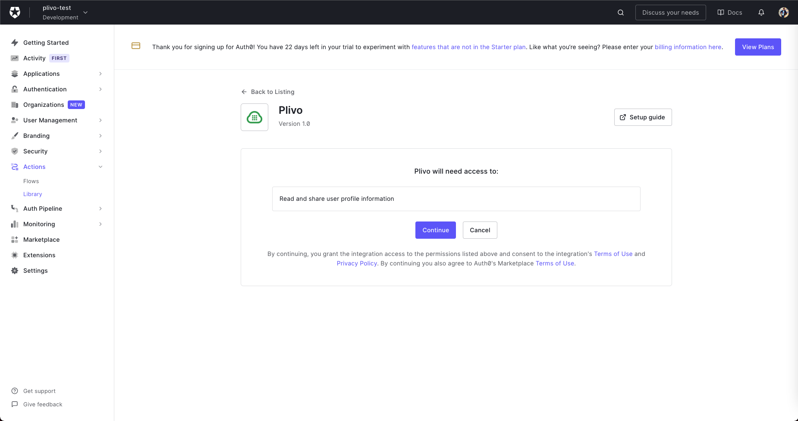Click the Plivo integration logo
Screen dimensions: 798x421
(x=254, y=117)
